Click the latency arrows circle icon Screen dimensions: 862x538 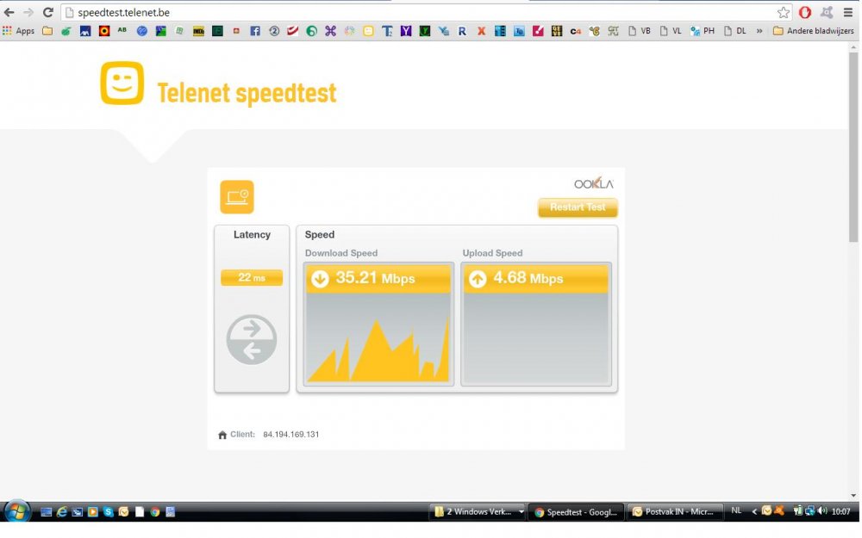coord(252,340)
